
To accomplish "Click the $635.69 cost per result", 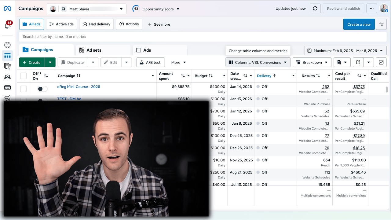I will [x=357, y=111].
